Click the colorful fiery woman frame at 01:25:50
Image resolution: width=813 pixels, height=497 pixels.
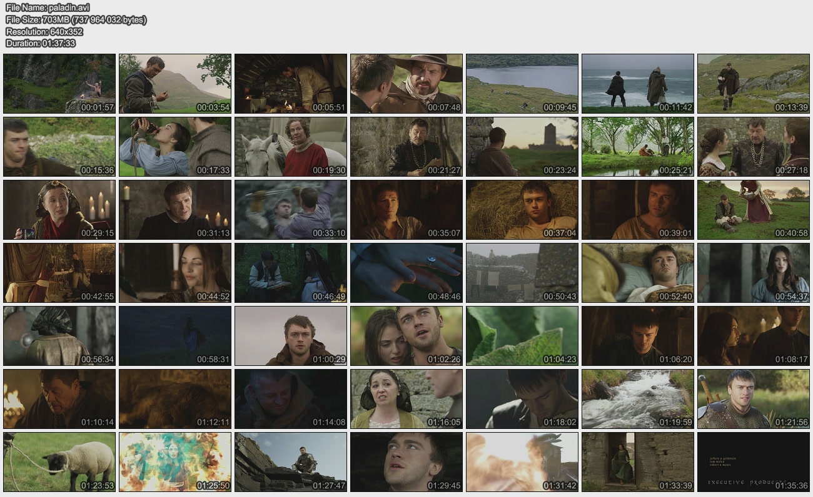[175, 462]
